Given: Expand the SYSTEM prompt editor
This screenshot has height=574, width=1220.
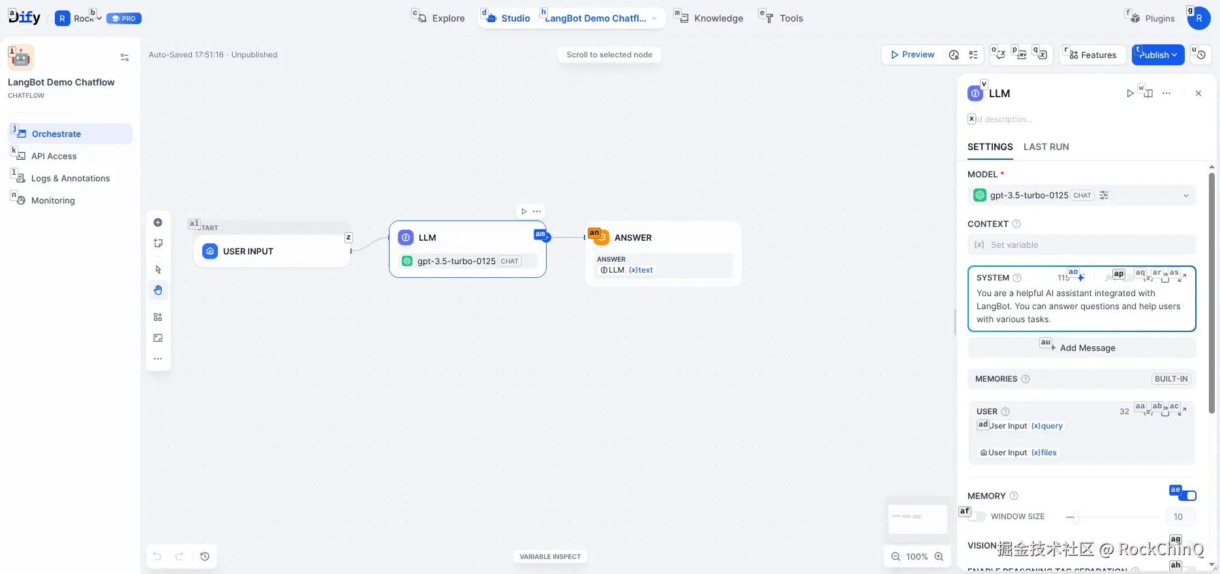Looking at the screenshot, I should coord(1182,277).
